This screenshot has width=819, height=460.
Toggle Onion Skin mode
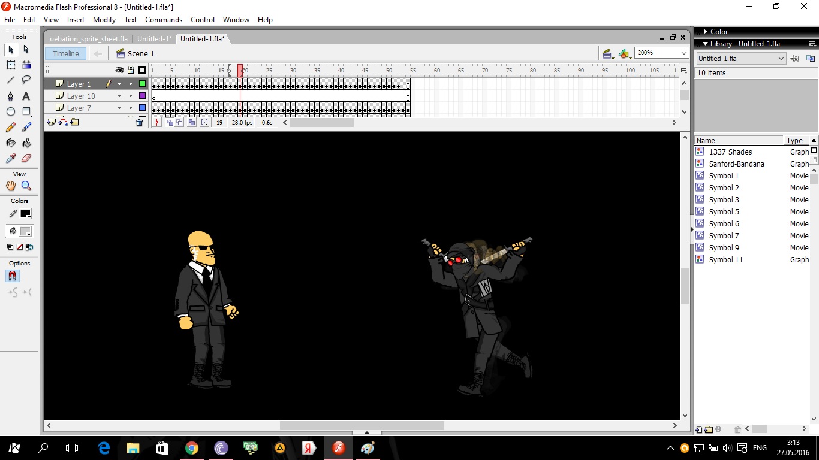coord(170,122)
